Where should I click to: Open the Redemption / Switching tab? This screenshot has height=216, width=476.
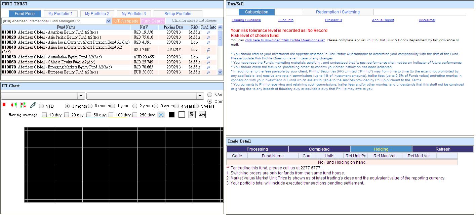338,12
